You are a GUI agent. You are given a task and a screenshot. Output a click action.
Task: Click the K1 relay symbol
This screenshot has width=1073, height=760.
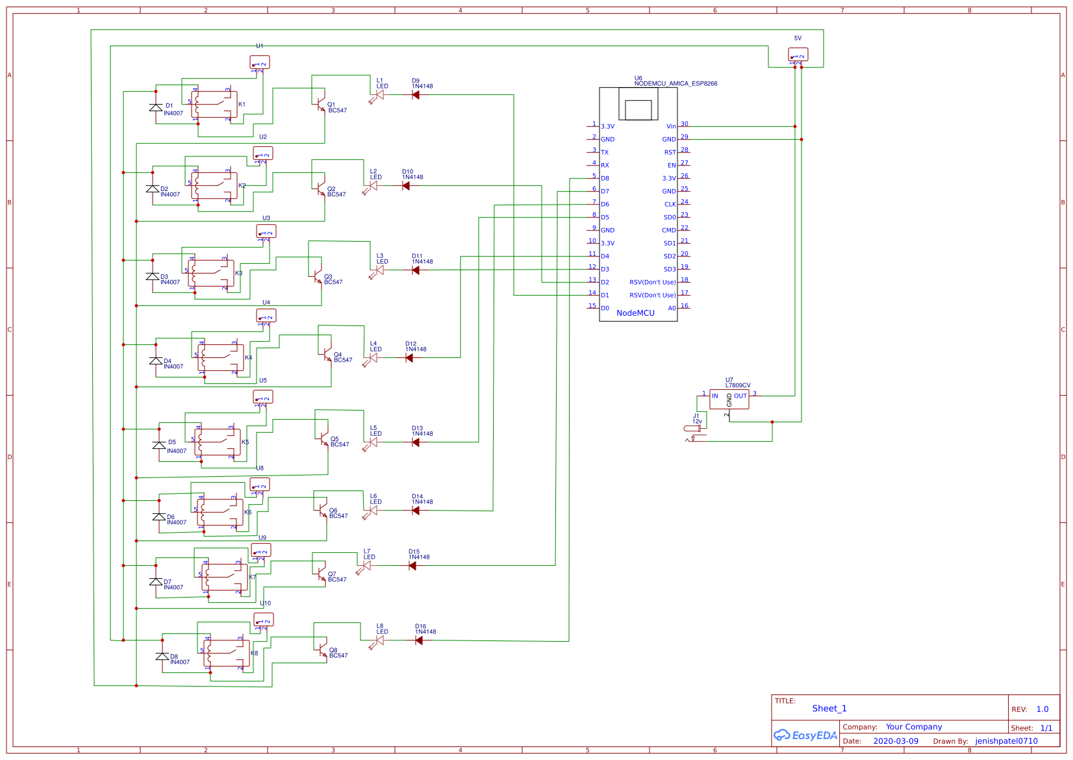[x=214, y=105]
